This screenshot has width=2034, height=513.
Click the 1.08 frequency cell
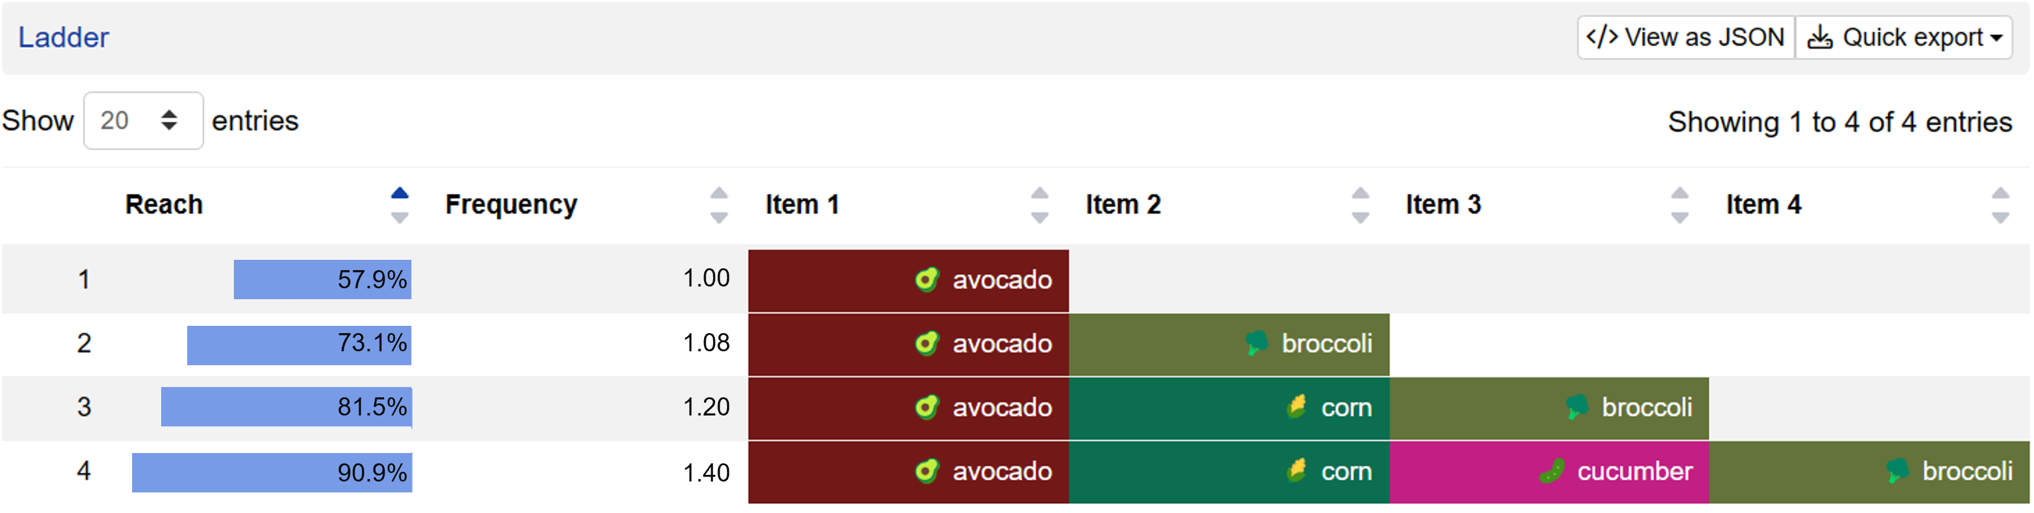(706, 343)
